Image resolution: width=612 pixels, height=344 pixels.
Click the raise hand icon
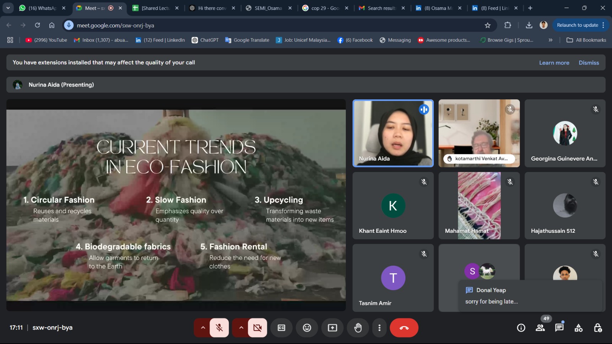point(358,328)
